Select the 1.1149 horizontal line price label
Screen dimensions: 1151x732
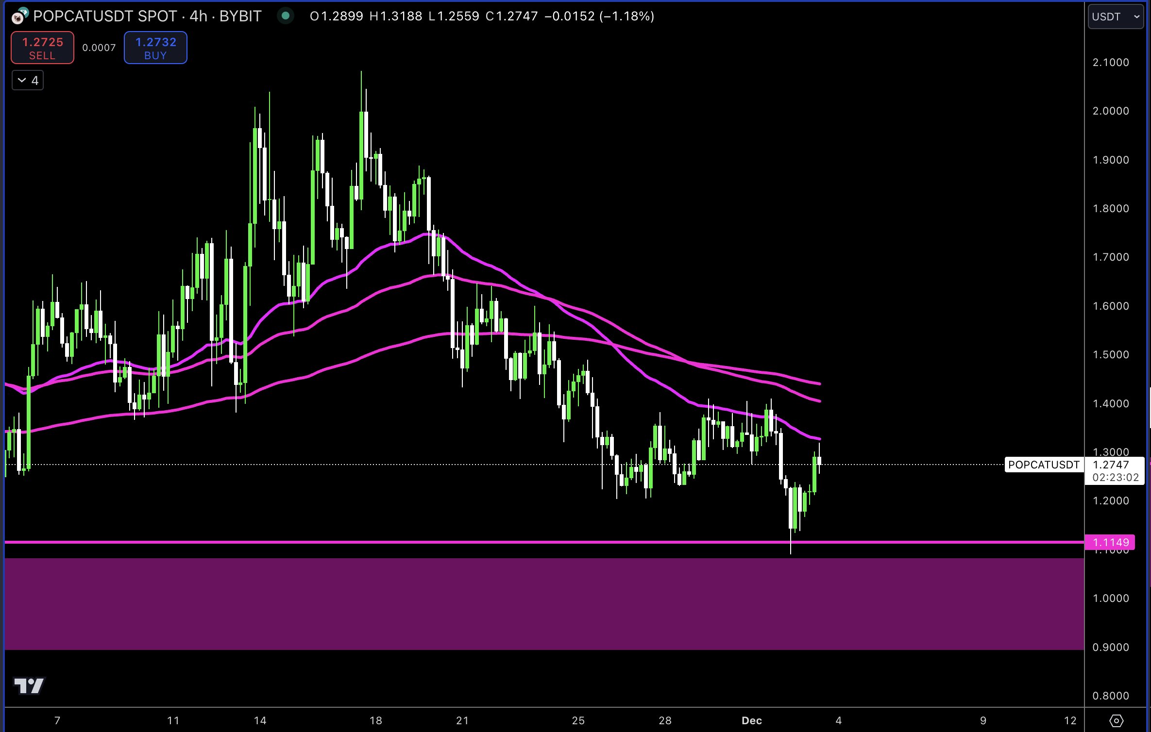click(1110, 542)
